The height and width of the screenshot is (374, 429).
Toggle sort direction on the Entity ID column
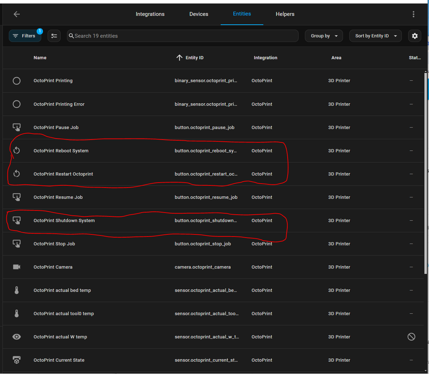[x=179, y=57]
